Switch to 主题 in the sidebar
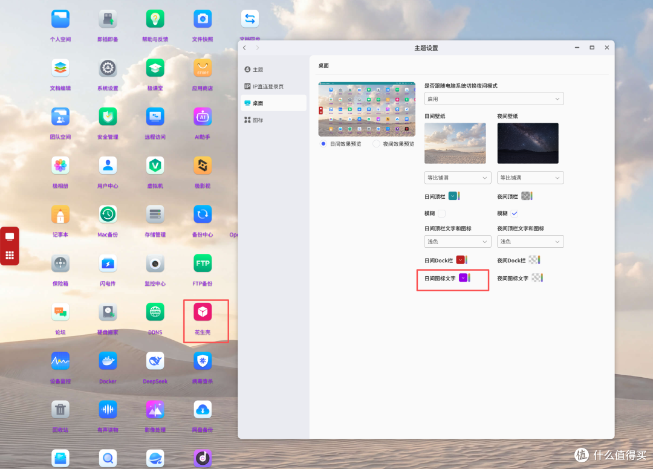 coord(274,70)
